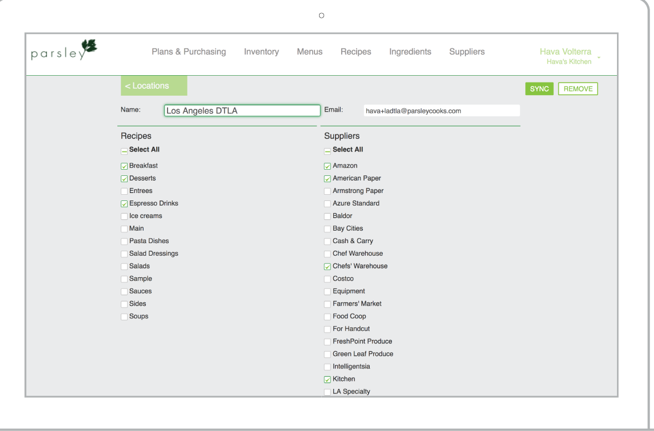This screenshot has width=654, height=431.
Task: Click Hava Volterra user name
Action: (x=565, y=52)
